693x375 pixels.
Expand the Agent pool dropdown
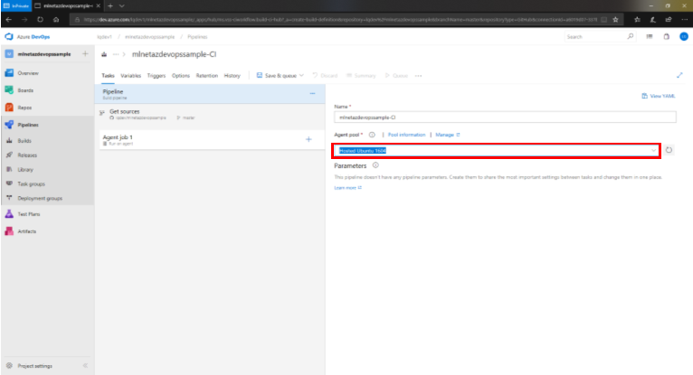click(x=654, y=150)
